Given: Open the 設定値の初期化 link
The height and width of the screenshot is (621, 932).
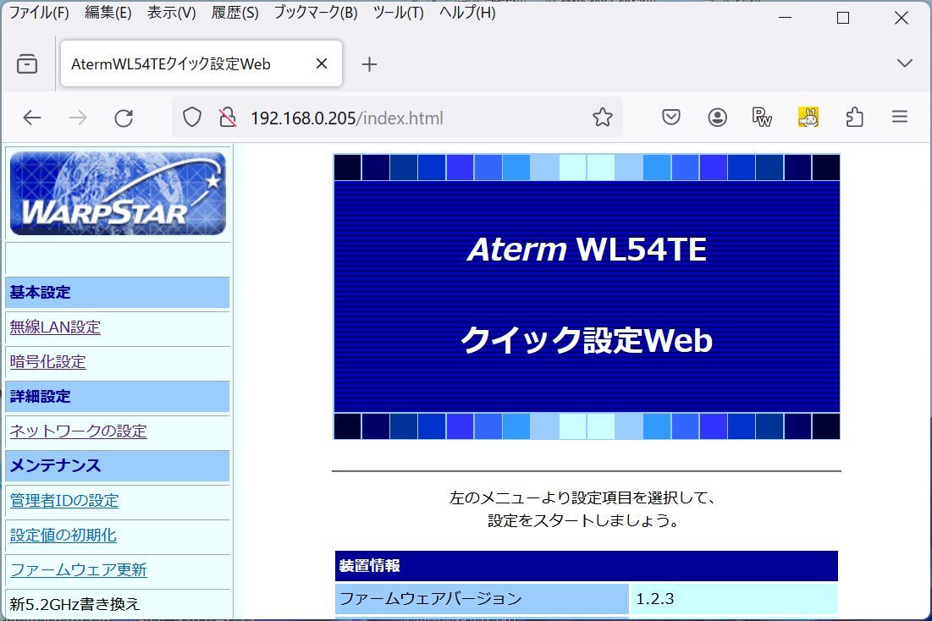Looking at the screenshot, I should 63,535.
